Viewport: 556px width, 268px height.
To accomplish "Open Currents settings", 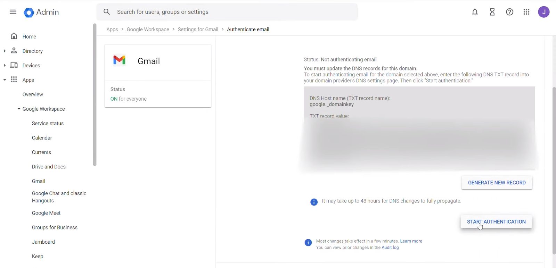I will 41,152.
